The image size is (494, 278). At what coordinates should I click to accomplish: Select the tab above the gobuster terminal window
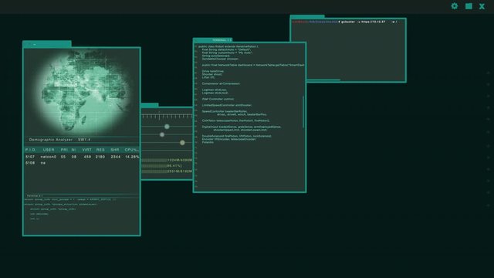[307, 16]
